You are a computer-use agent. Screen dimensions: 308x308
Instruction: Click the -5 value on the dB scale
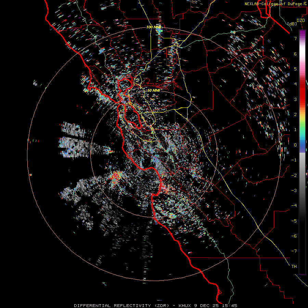(x=294, y=221)
